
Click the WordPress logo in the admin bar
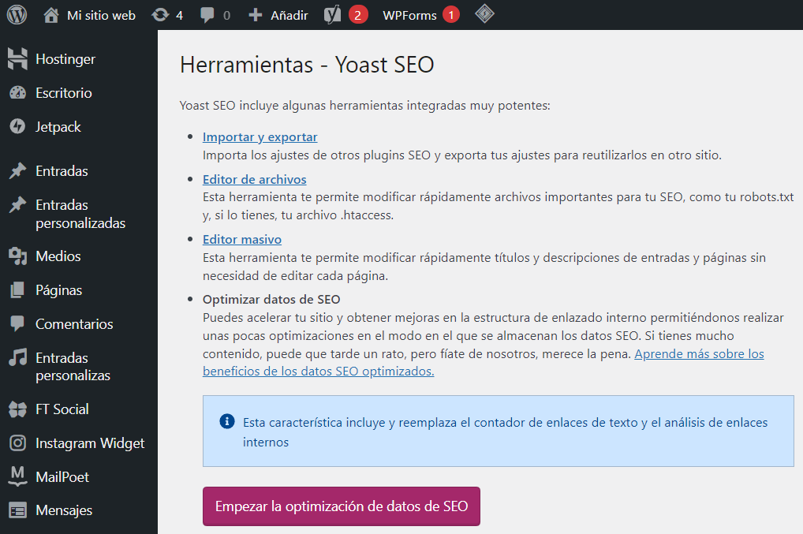pos(16,14)
